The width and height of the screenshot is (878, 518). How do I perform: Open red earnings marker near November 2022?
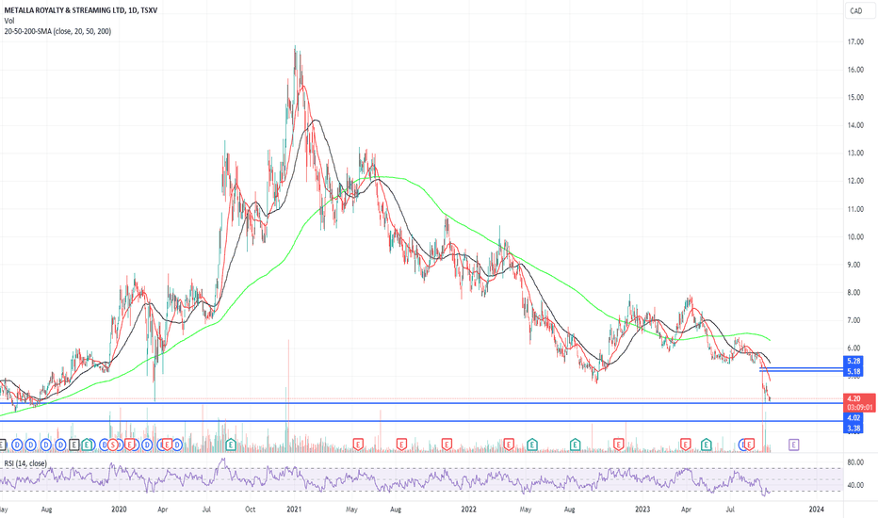pos(618,445)
